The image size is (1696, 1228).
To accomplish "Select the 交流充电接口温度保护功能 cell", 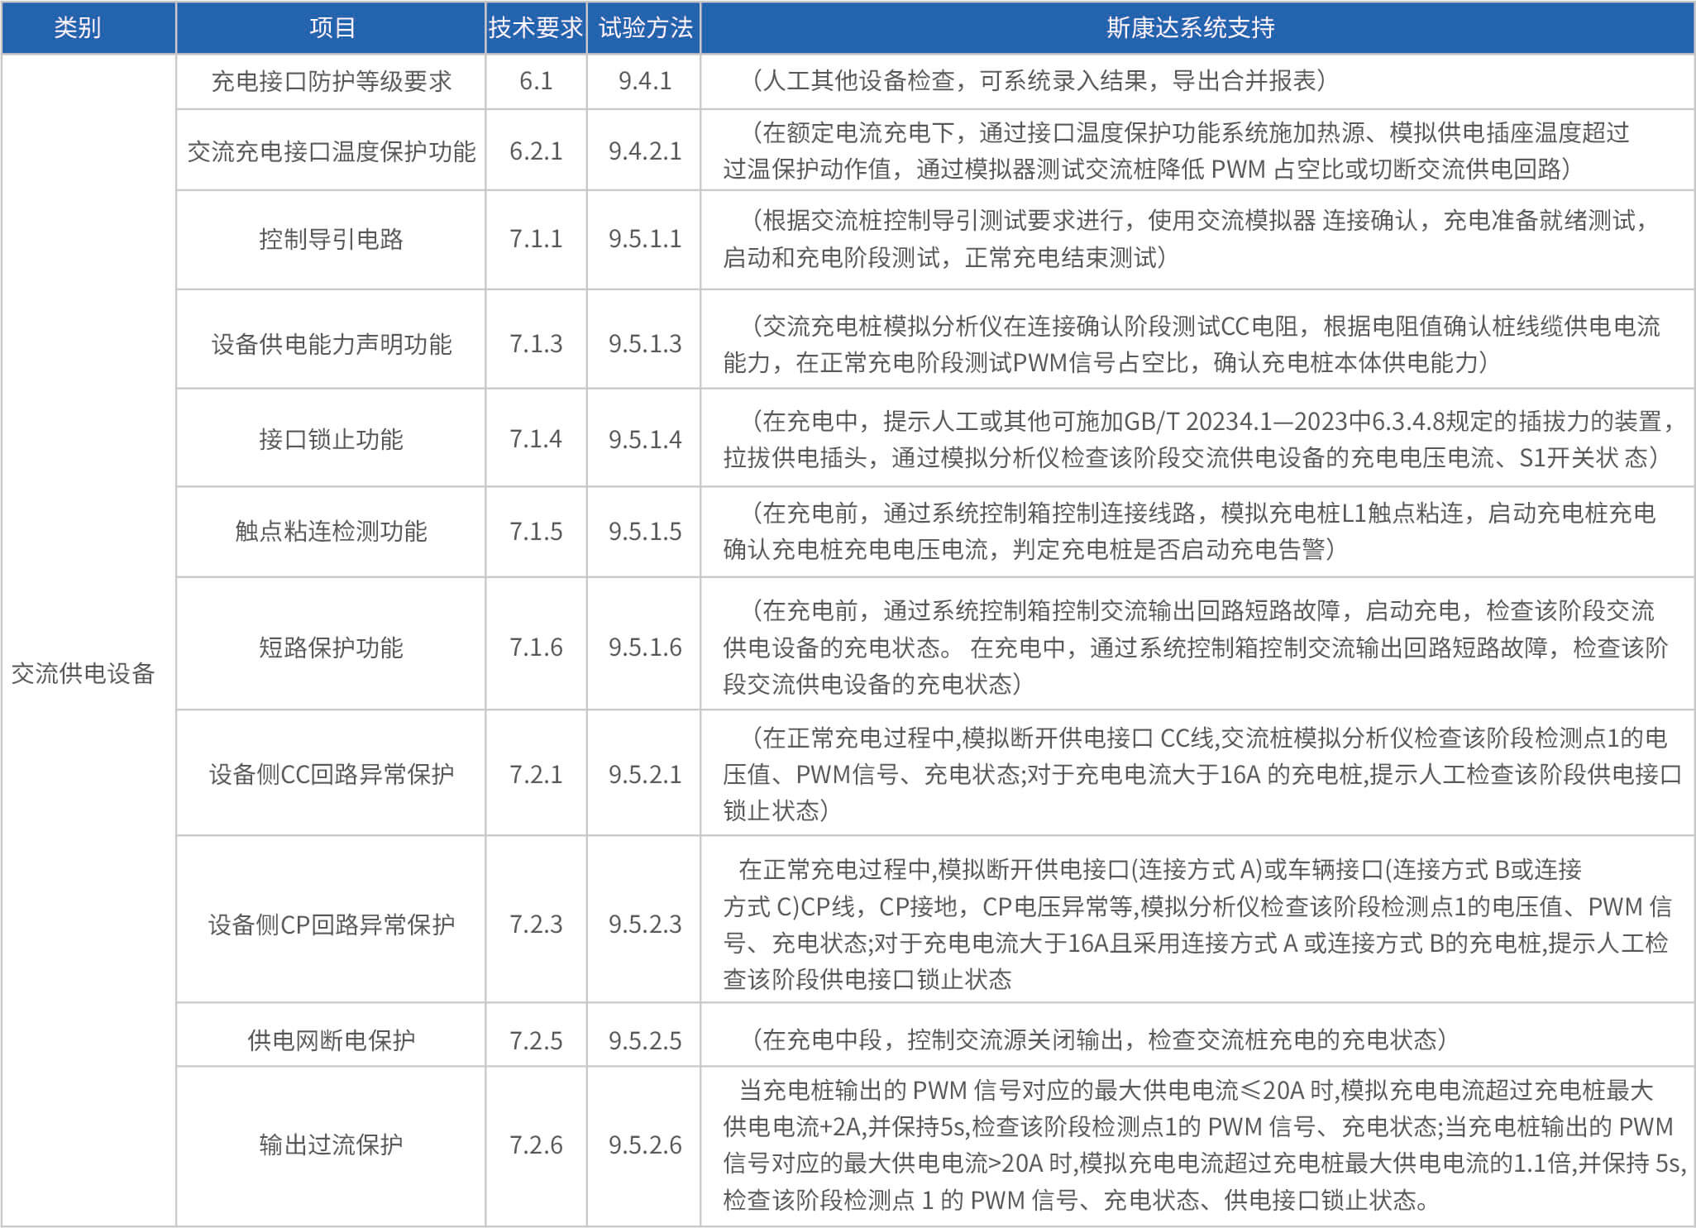I will tap(331, 151).
